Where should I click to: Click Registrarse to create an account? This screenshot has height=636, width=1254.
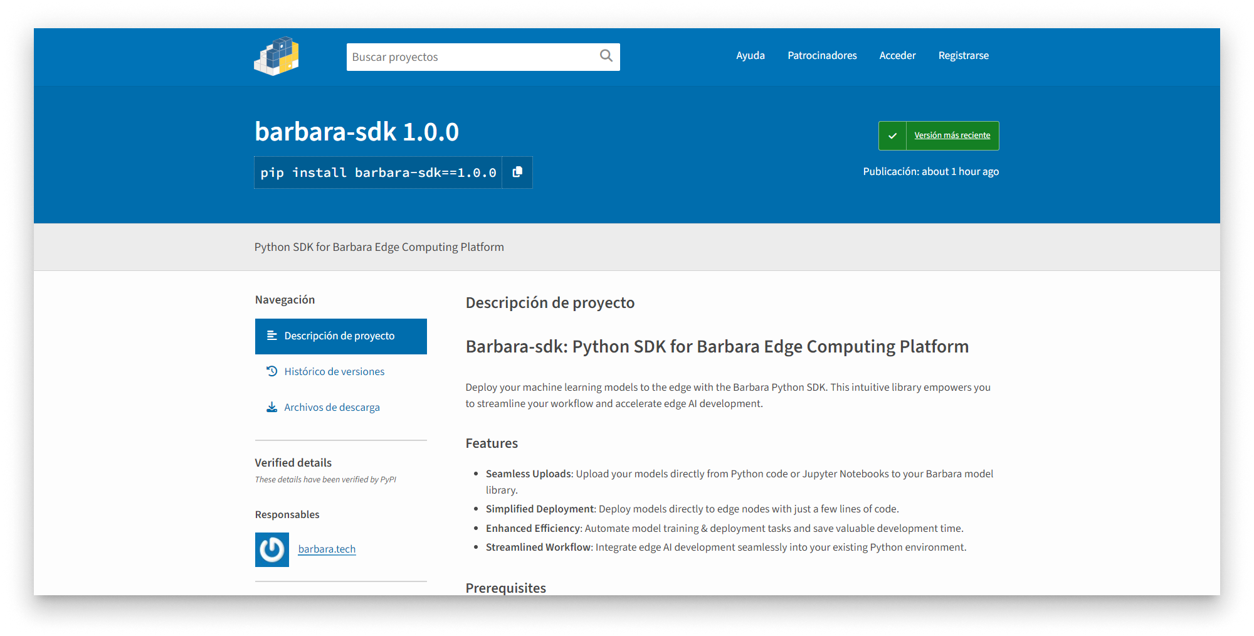pos(963,55)
